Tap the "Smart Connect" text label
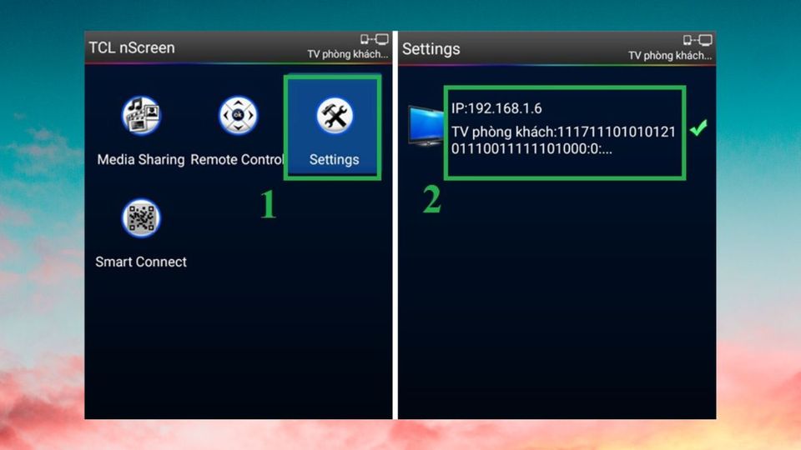The width and height of the screenshot is (801, 450). [141, 262]
